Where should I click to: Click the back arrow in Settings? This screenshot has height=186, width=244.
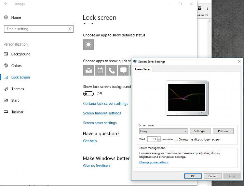point(6,4)
